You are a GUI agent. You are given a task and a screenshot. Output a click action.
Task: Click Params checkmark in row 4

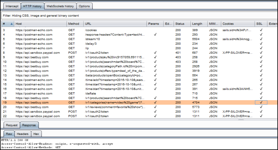click(x=155, y=35)
